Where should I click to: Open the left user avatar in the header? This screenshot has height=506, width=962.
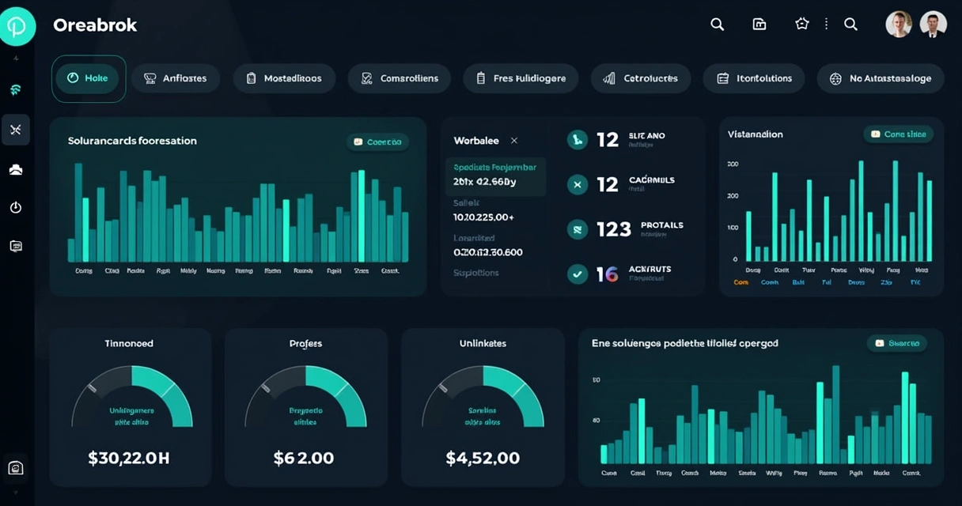pos(898,24)
